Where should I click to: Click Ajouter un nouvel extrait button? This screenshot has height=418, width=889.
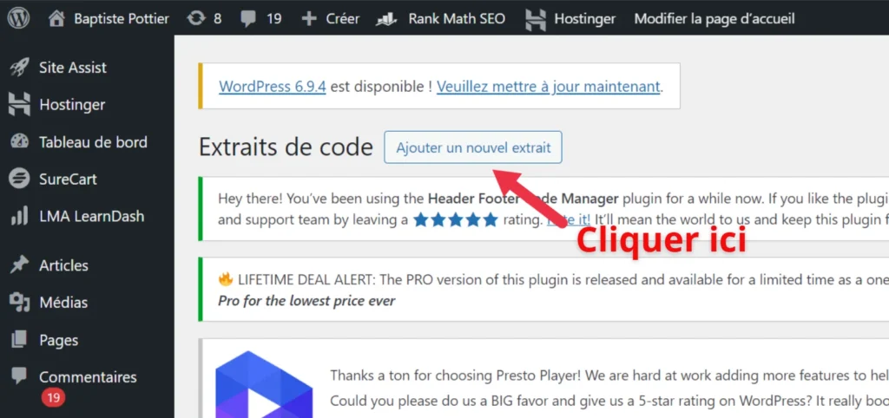[473, 147]
